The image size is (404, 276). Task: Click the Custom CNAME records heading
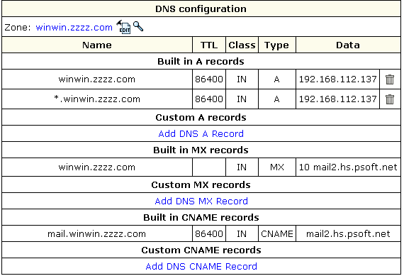201,250
